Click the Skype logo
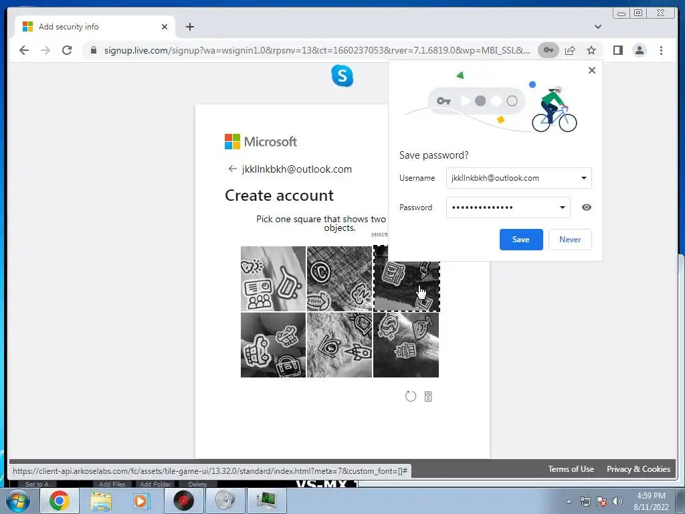685x514 pixels. 342,76
